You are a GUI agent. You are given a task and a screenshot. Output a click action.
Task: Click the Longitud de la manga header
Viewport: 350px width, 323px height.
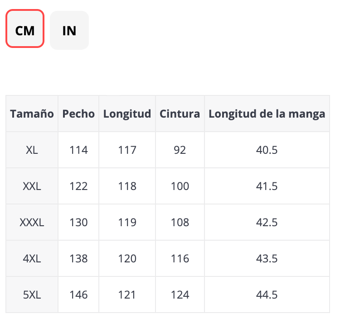tap(267, 114)
